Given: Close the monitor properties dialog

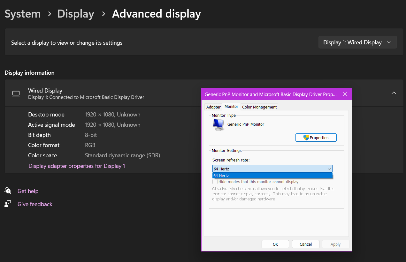Looking at the screenshot, I should 345,94.
